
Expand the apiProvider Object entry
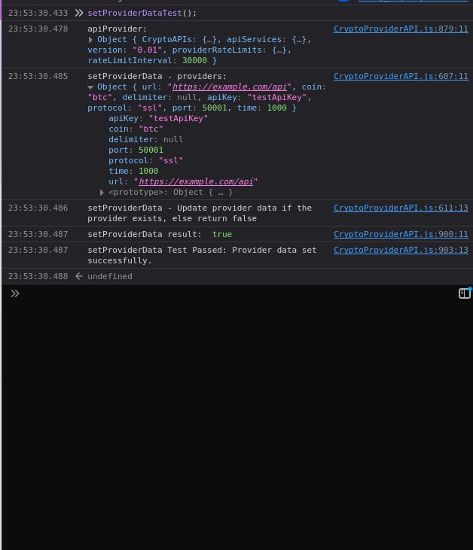(90, 40)
